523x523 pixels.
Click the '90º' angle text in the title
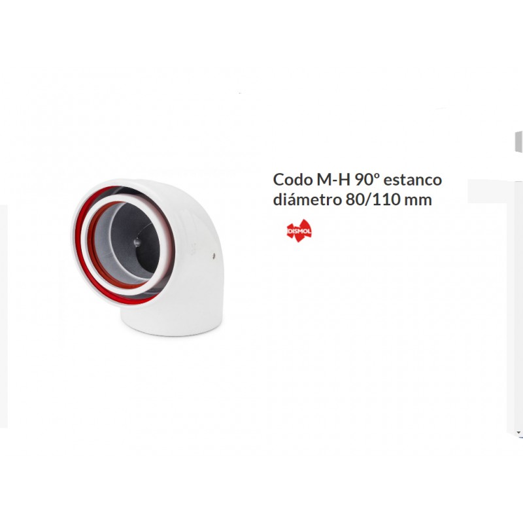pyautogui.click(x=367, y=179)
